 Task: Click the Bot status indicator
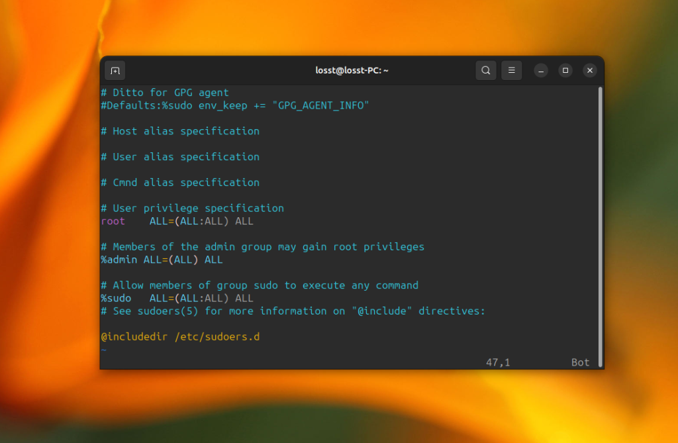(x=580, y=362)
